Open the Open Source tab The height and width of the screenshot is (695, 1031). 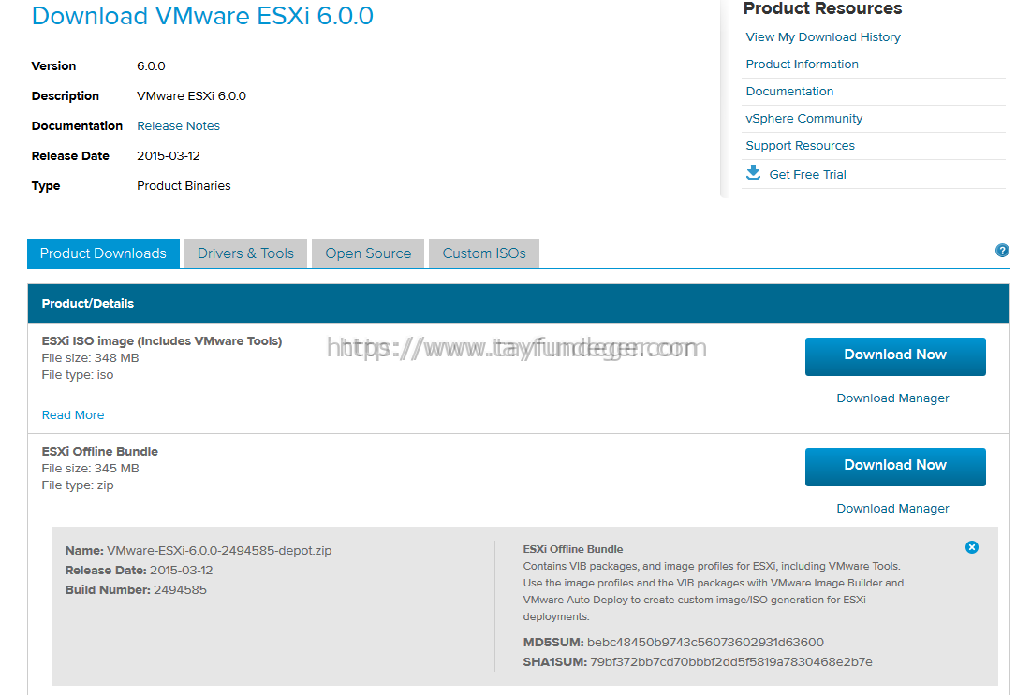tap(368, 253)
